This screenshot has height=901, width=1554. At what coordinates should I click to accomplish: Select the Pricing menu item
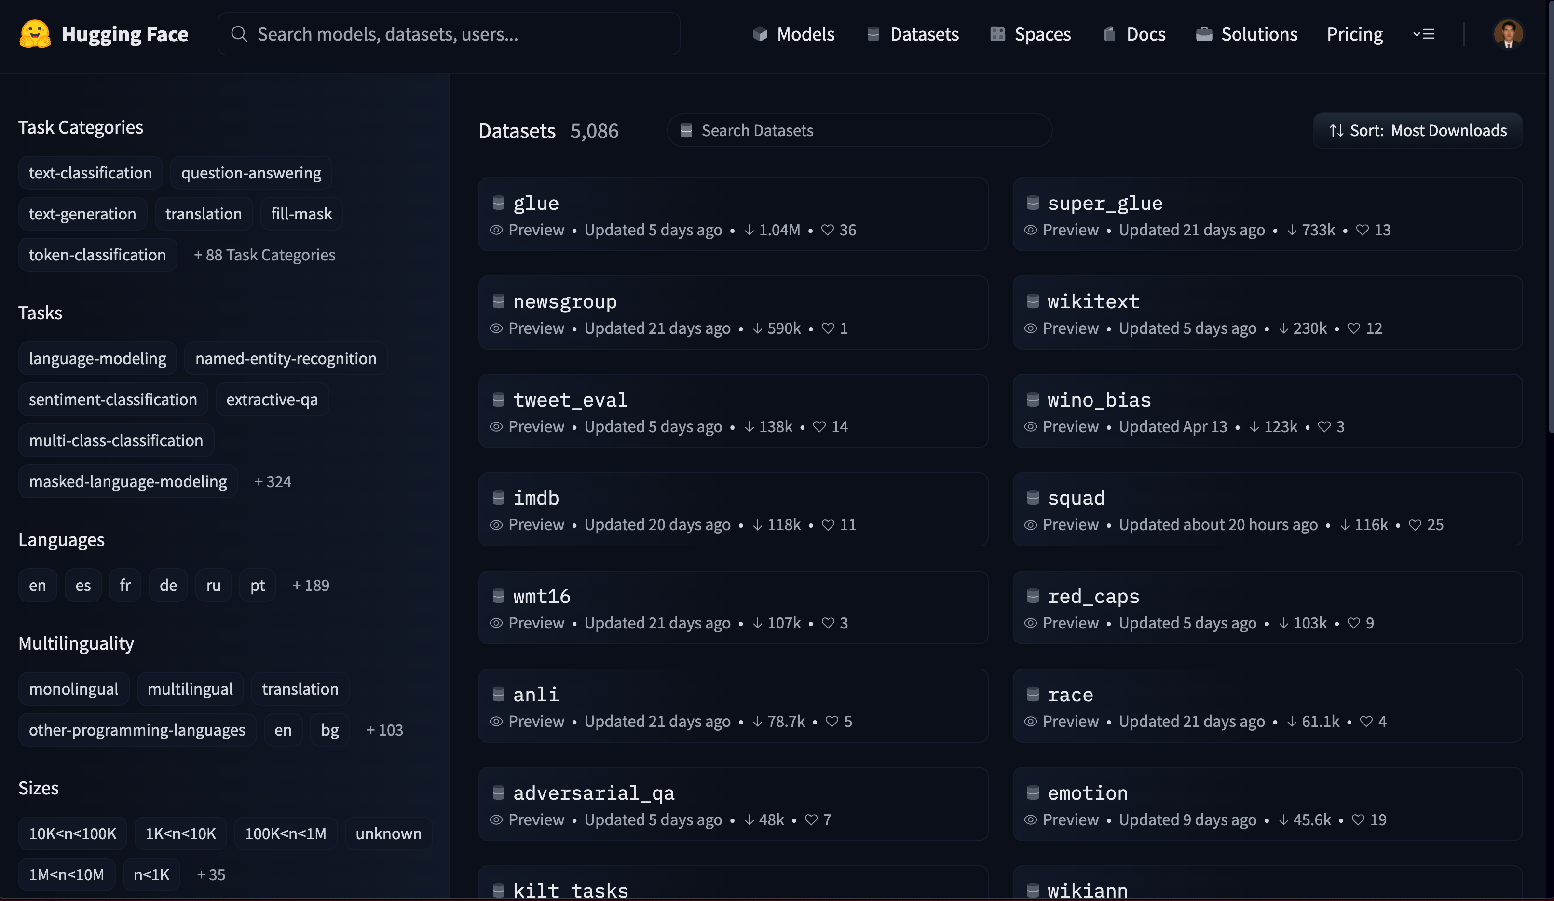click(1354, 34)
